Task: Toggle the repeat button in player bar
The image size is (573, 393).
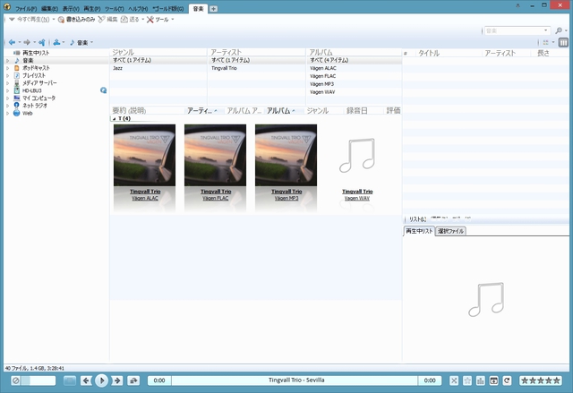Action: click(x=507, y=380)
